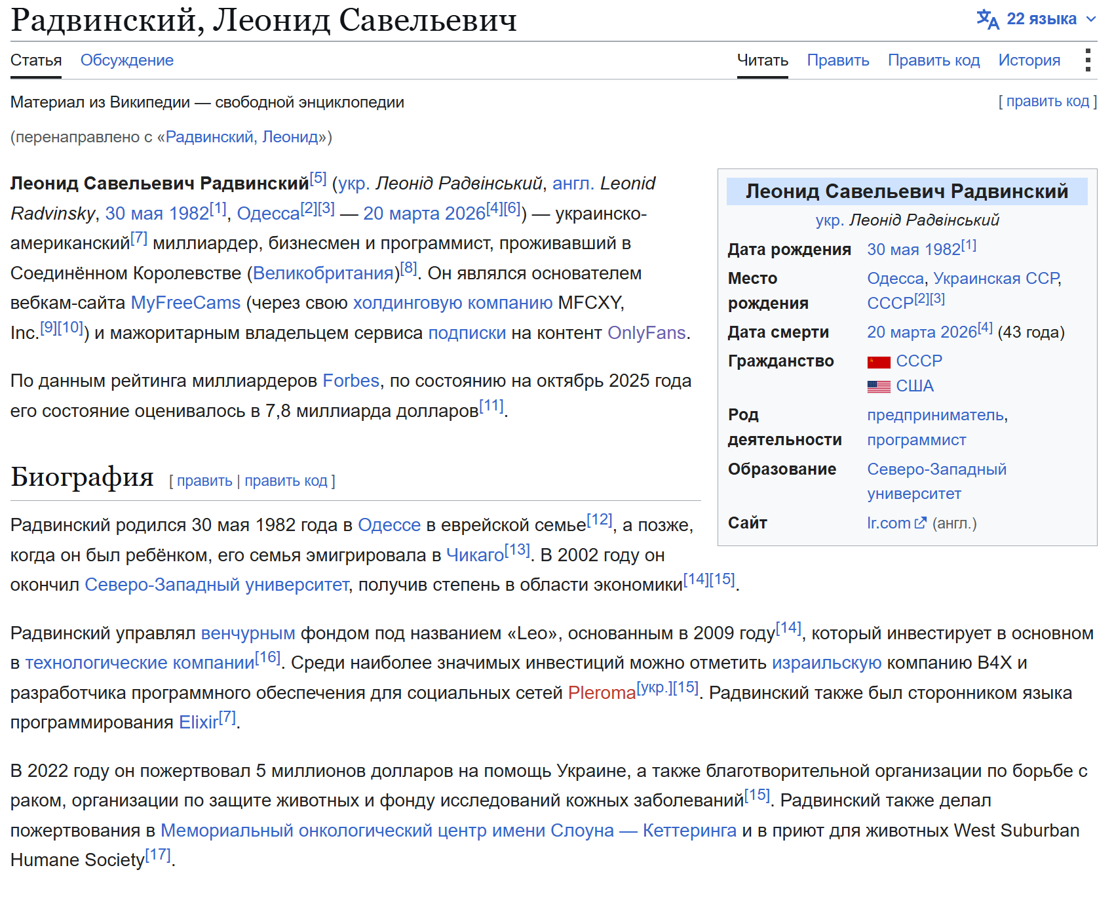1114x912 pixels.
Task: Open the Forbes article link
Action: (351, 381)
